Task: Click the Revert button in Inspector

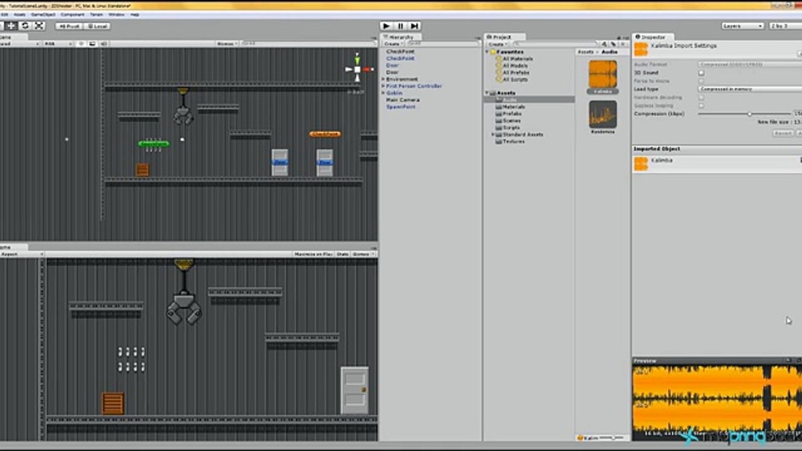Action: 783,133
